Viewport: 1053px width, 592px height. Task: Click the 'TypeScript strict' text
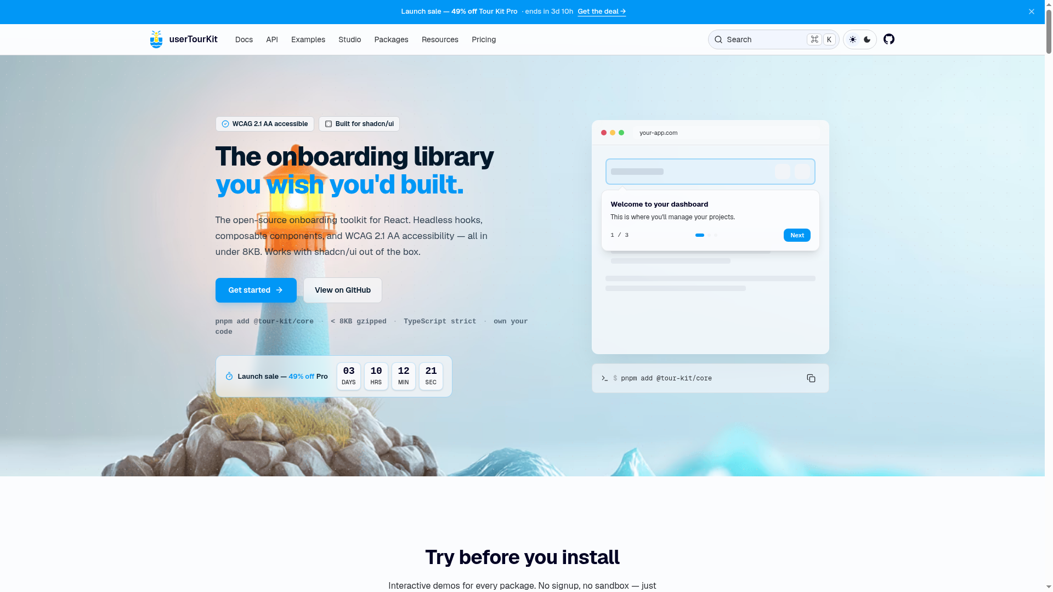440,322
